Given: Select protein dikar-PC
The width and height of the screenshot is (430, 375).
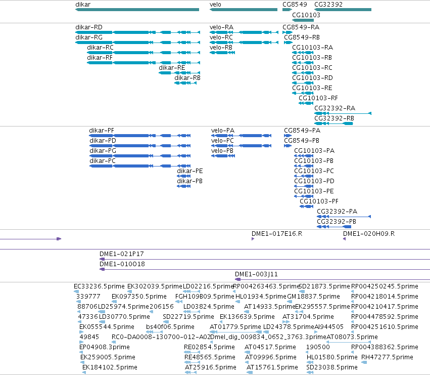Looking at the screenshot, I should tap(140, 166).
